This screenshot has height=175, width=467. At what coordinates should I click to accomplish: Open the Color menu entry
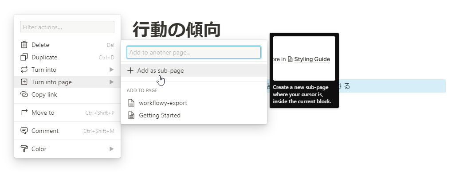click(67, 149)
